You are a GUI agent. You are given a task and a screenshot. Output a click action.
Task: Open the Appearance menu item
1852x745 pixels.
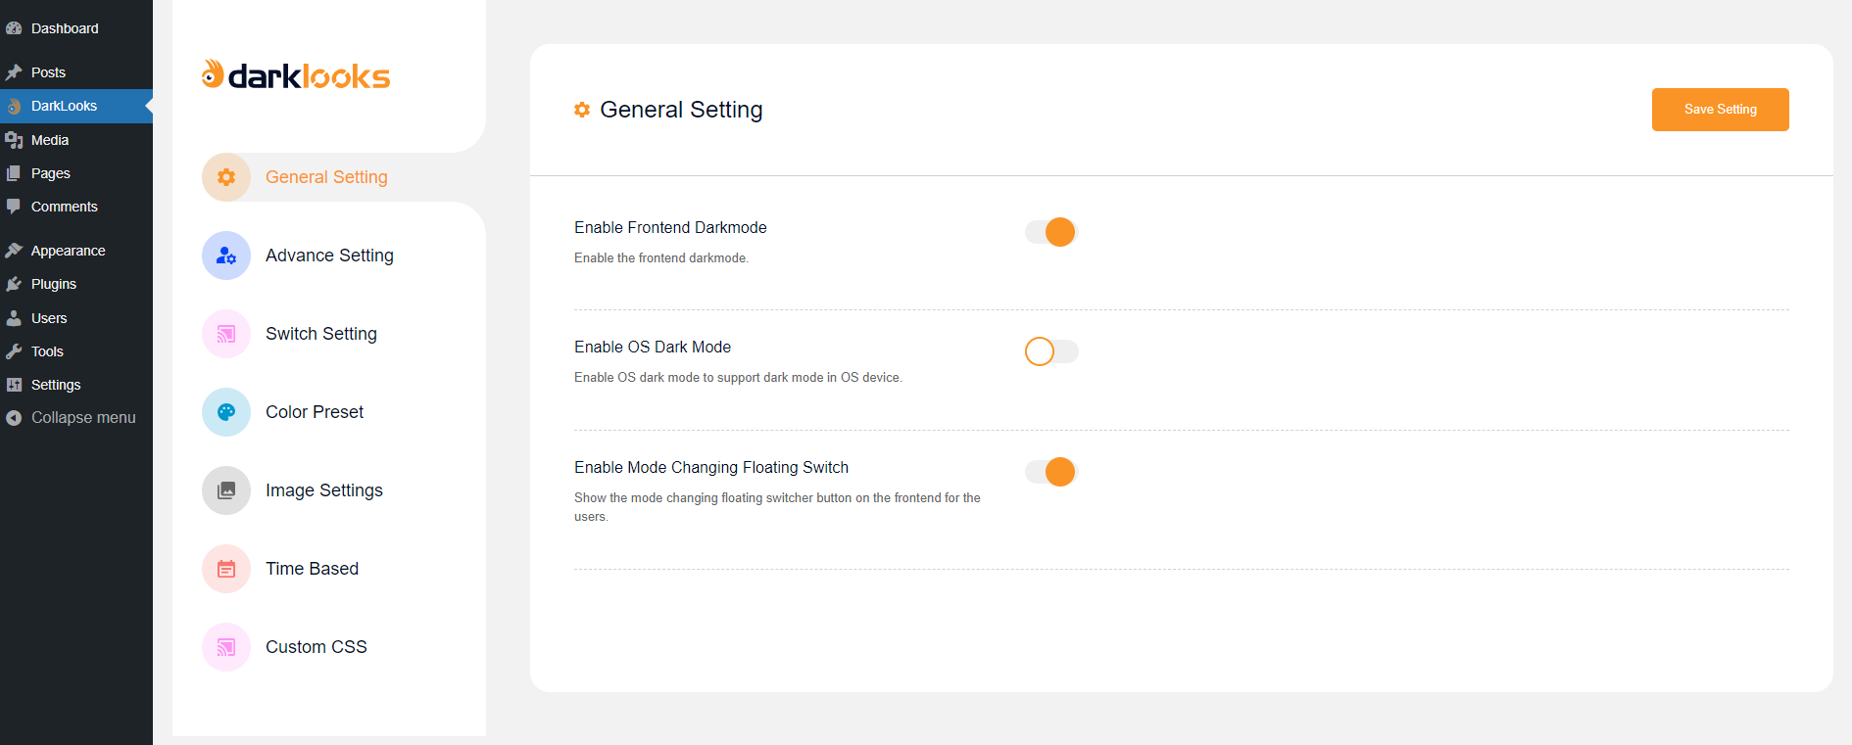[68, 251]
